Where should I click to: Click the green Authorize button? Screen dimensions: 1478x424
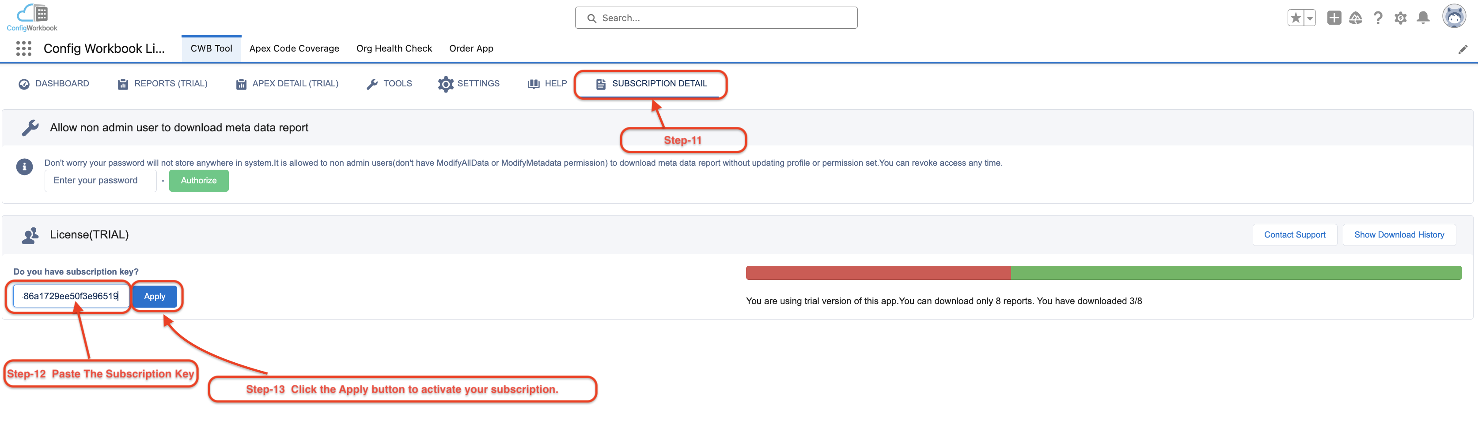[198, 181]
